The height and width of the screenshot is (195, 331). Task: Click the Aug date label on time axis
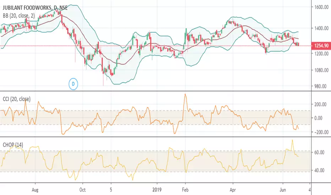point(35,190)
